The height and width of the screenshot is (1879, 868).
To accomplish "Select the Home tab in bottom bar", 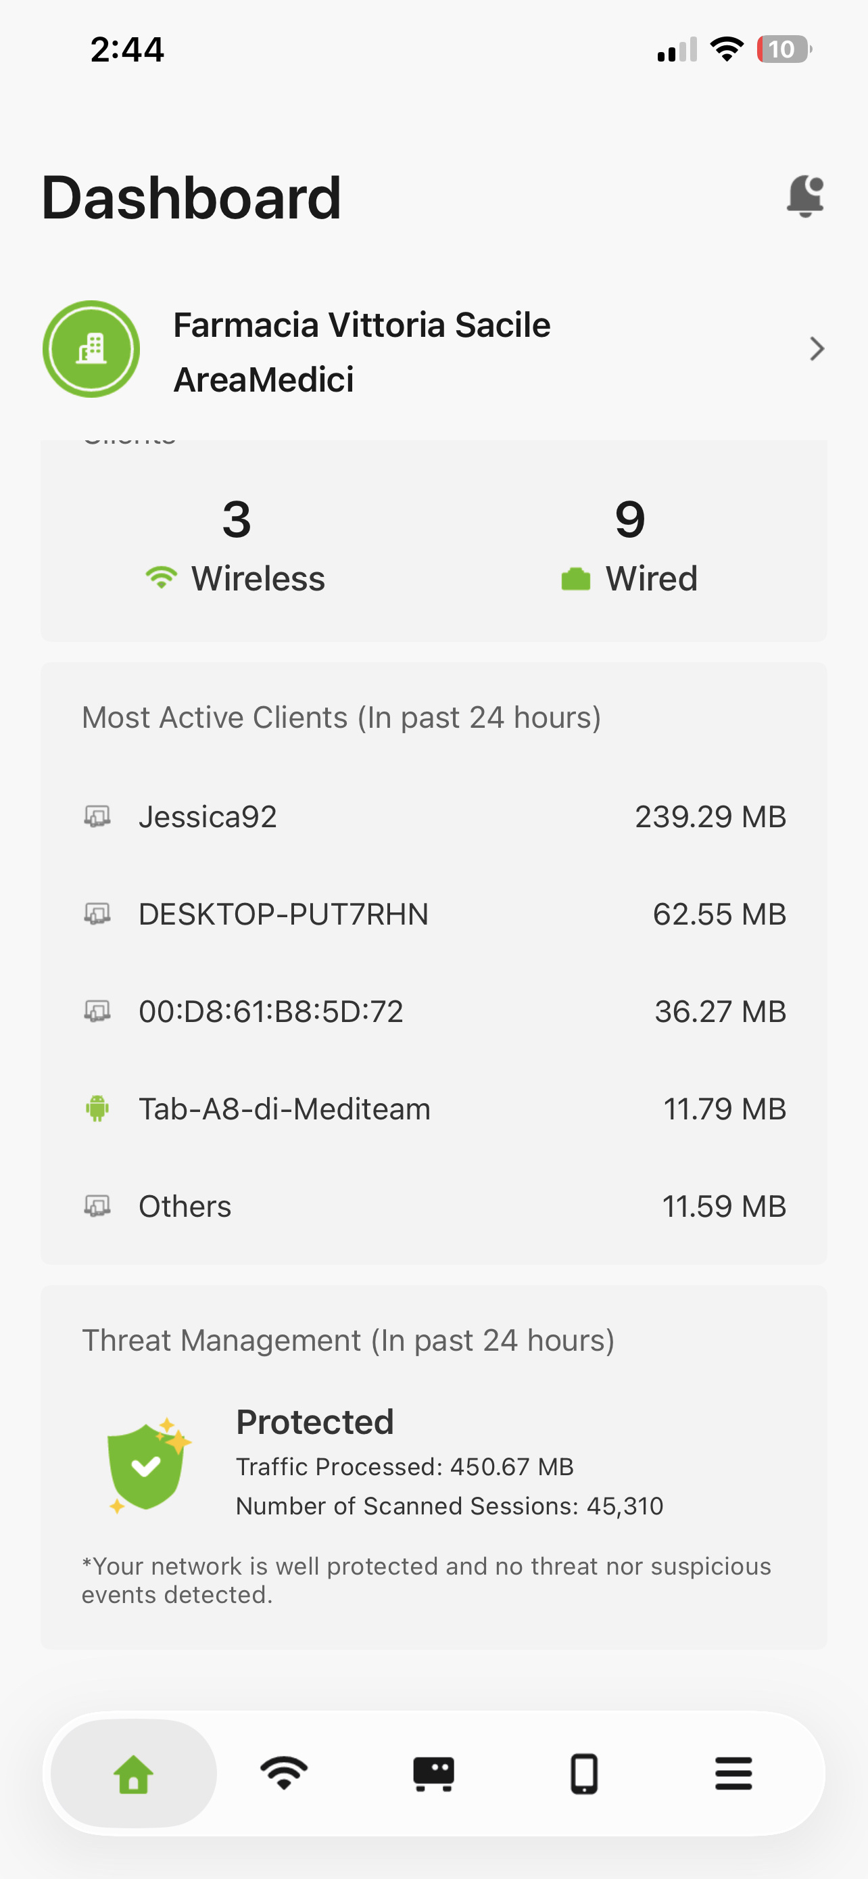I will click(x=133, y=1773).
